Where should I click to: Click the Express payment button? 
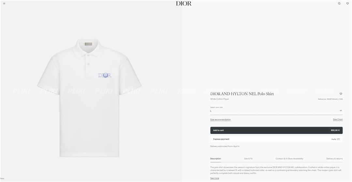point(276,139)
